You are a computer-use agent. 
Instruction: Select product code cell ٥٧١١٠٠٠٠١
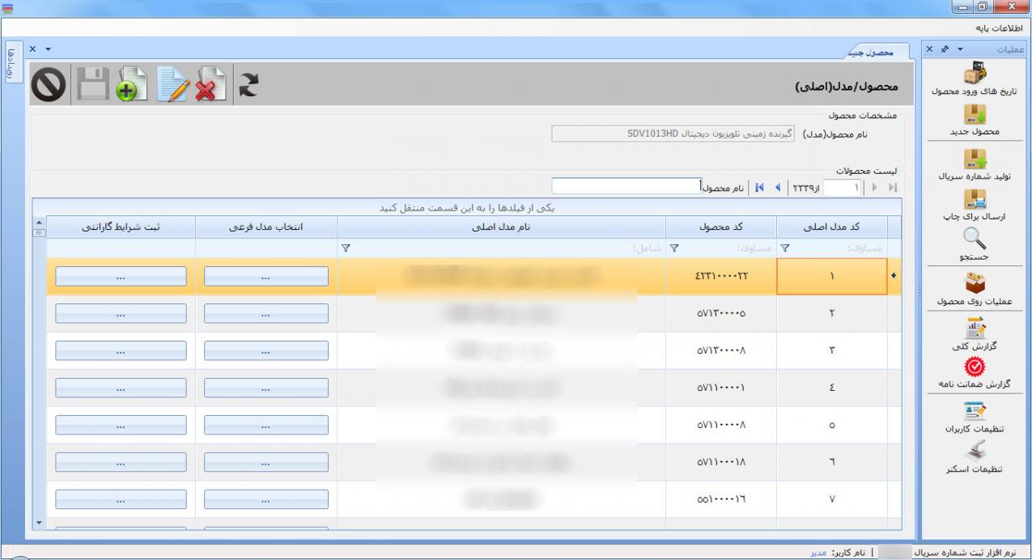click(x=720, y=388)
